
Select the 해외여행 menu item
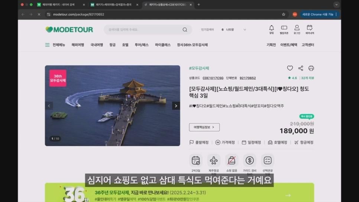pos(78,45)
